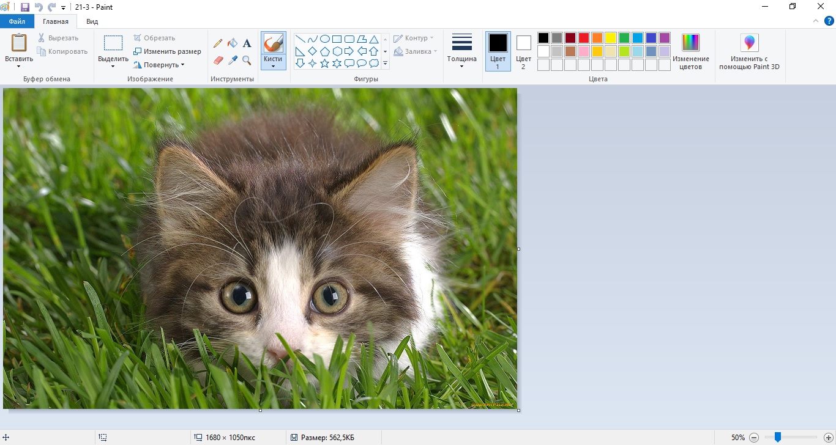Select the Fill with color tool

click(x=233, y=43)
